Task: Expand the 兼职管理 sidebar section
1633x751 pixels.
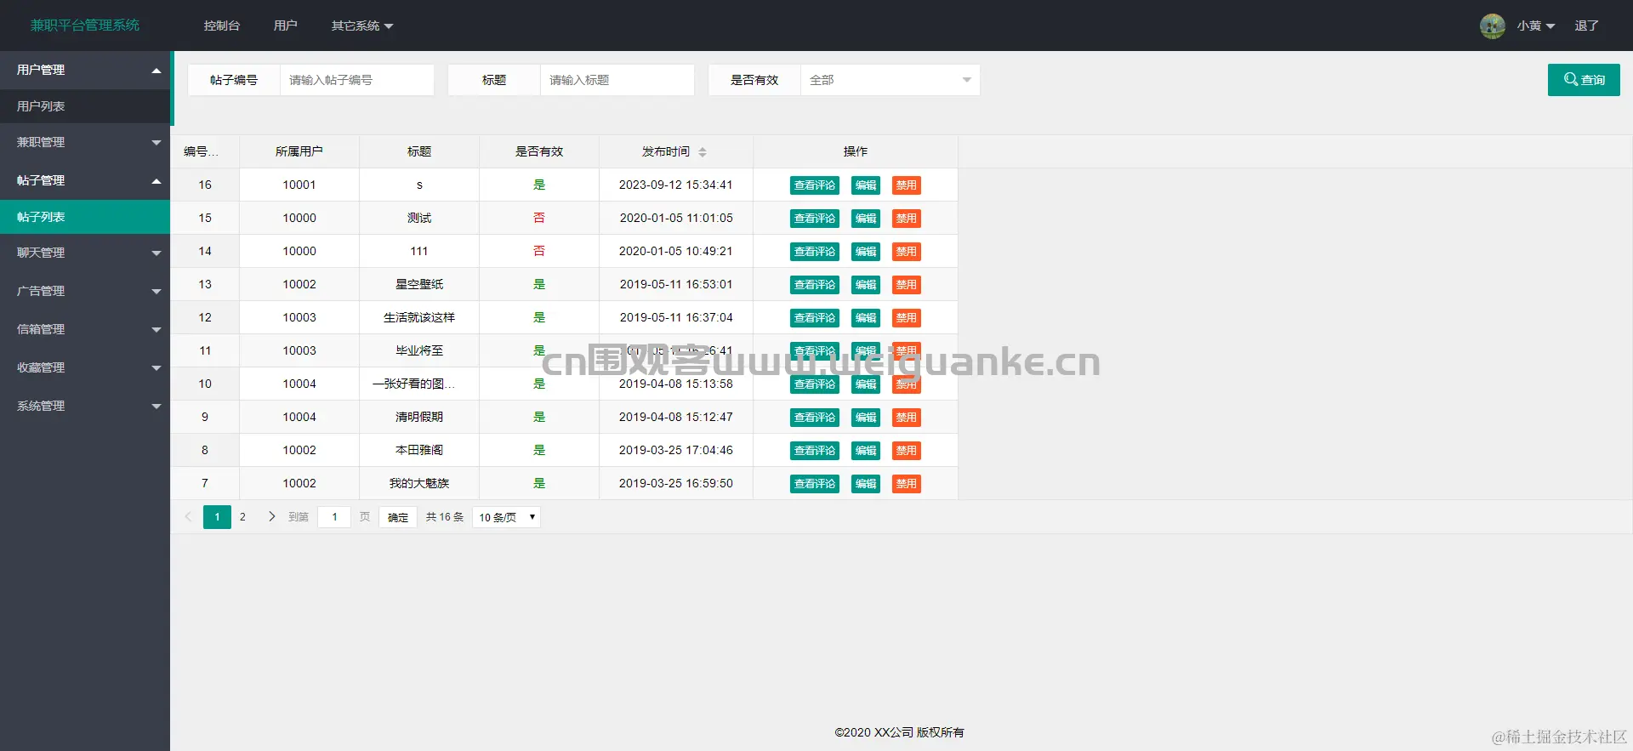Action: pyautogui.click(x=85, y=142)
